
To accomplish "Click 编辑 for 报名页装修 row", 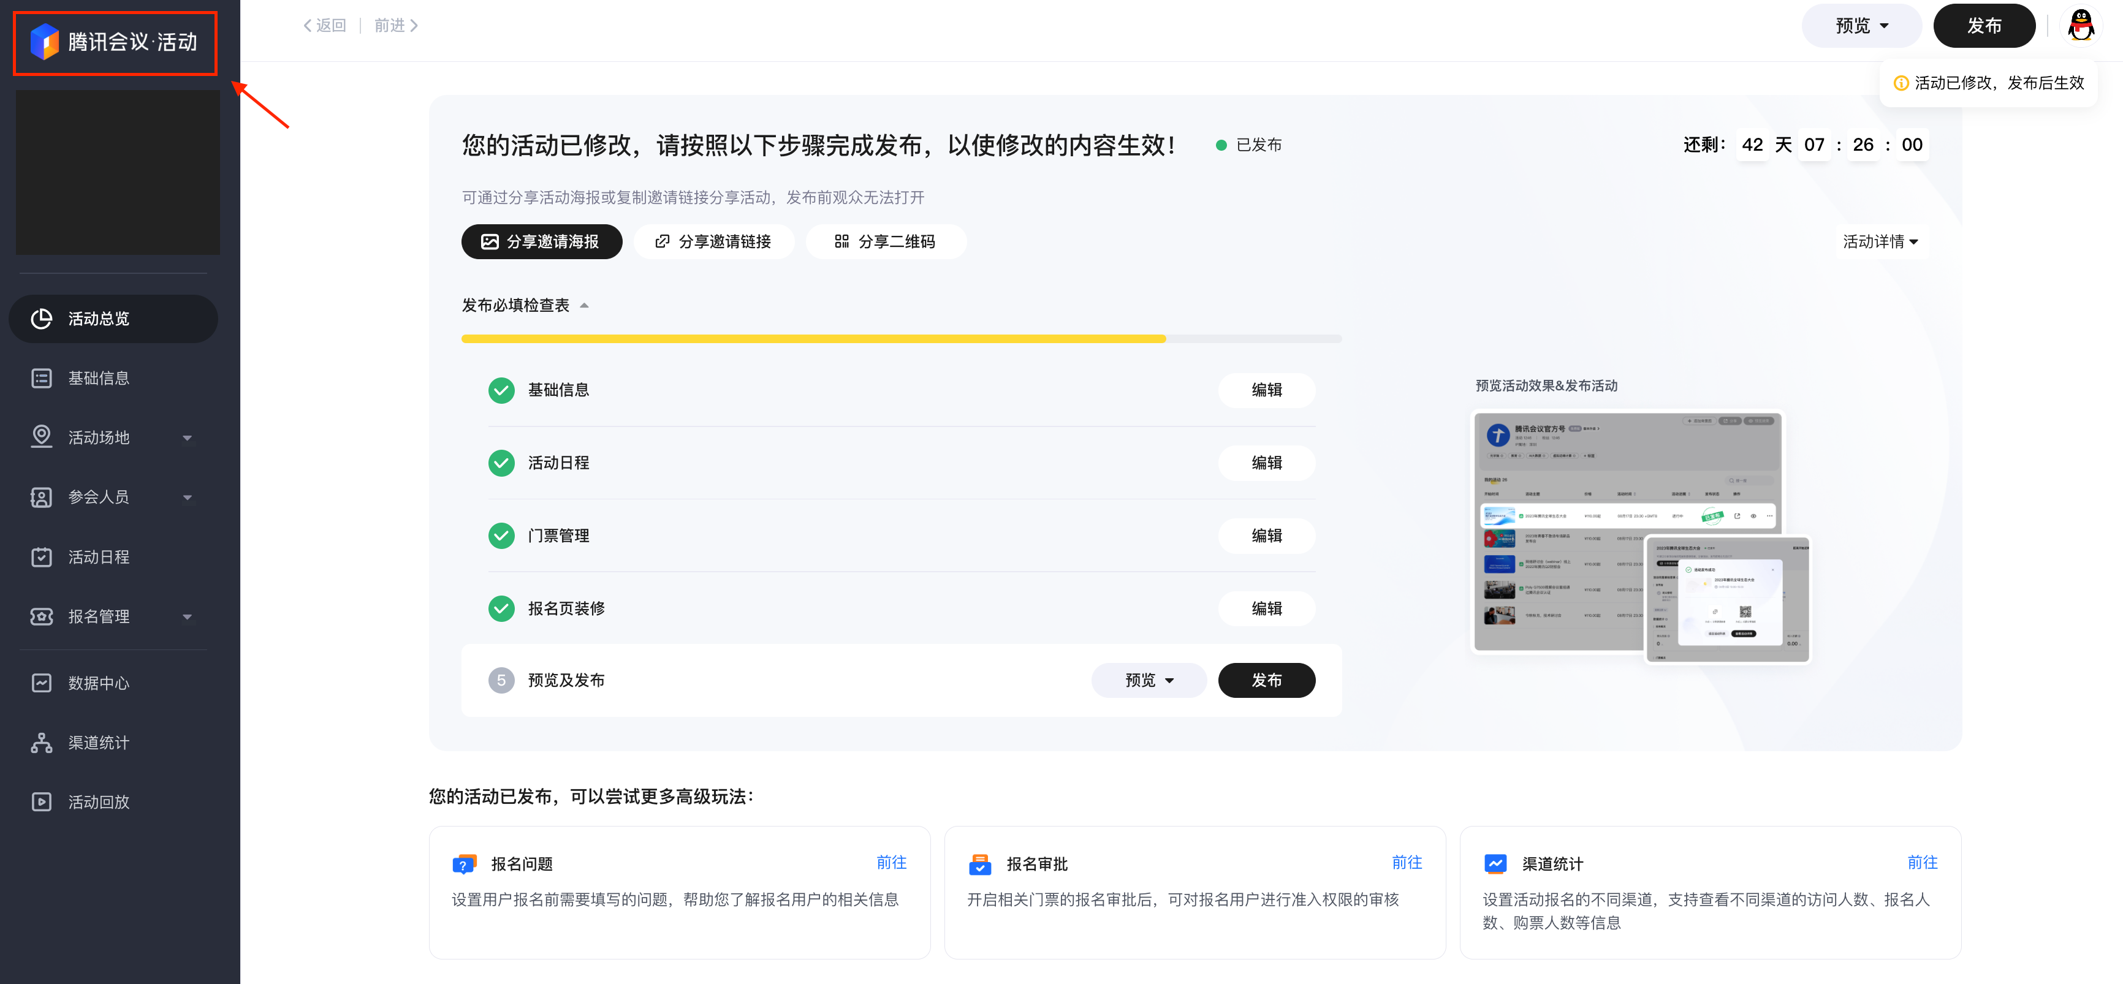I will (x=1267, y=608).
